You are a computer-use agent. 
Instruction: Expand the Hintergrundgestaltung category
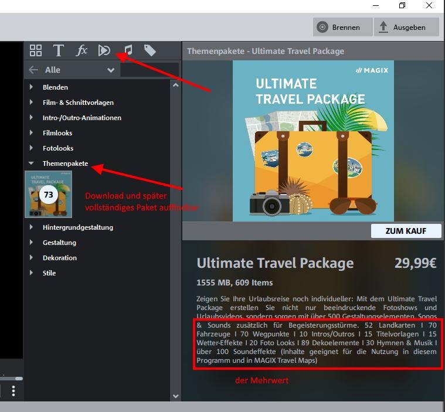point(31,227)
